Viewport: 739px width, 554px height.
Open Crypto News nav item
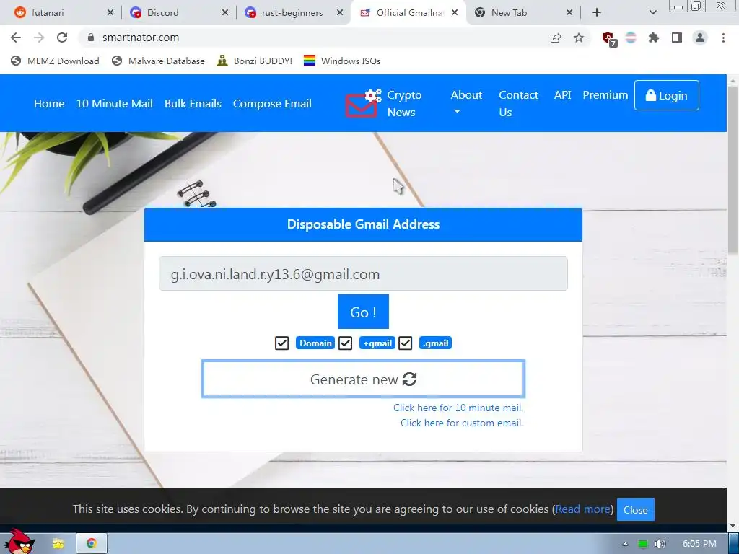404,103
